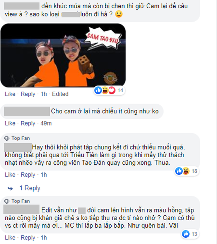Click the reply arrow icon next to 1 Reply
Viewport: 217px width, 244px height.
click(10, 188)
